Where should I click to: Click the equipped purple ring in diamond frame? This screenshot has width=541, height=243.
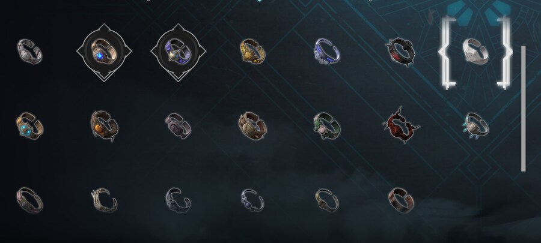coord(179,52)
